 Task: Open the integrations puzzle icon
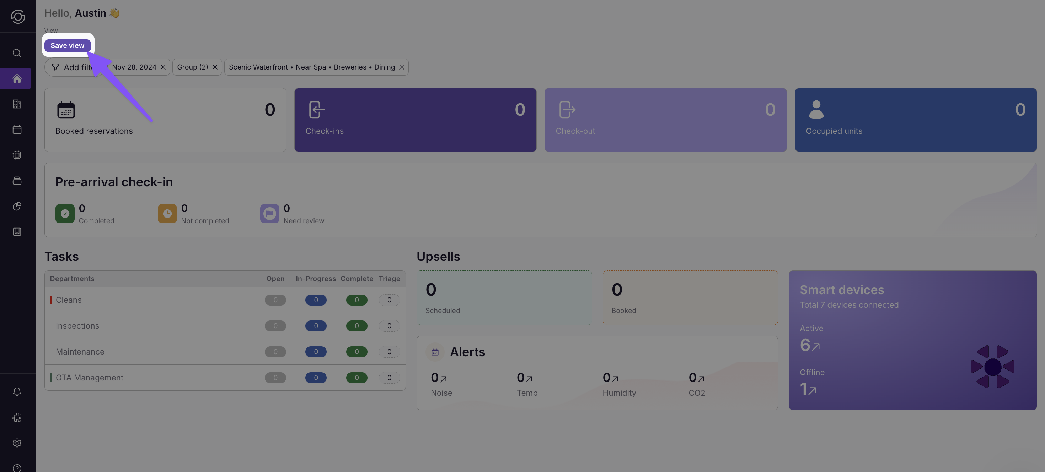click(x=17, y=417)
